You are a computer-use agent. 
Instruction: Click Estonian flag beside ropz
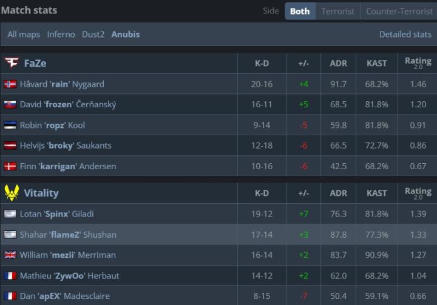10,125
